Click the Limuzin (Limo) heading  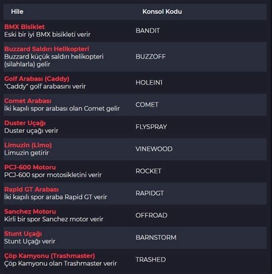click(x=28, y=145)
